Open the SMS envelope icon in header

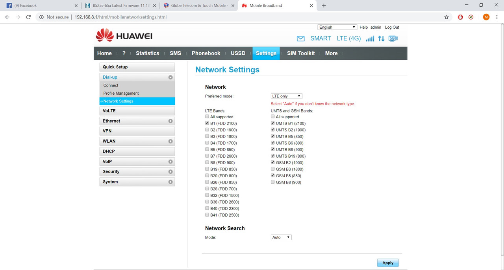(301, 39)
